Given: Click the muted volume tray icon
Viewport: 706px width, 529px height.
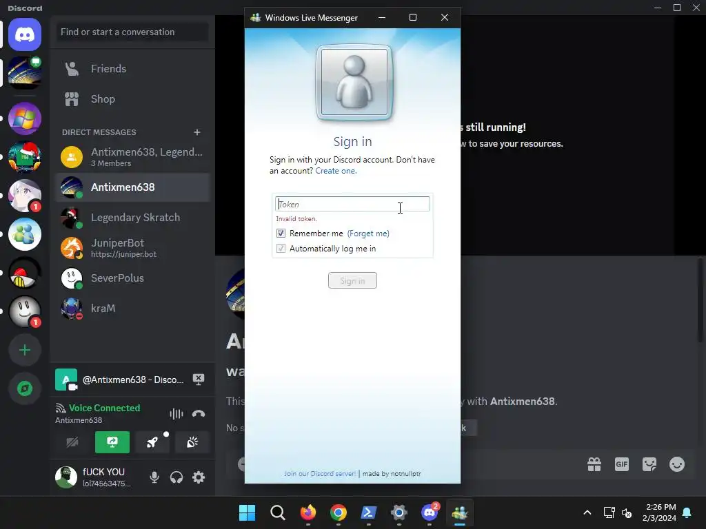Looking at the screenshot, I should tap(626, 512).
